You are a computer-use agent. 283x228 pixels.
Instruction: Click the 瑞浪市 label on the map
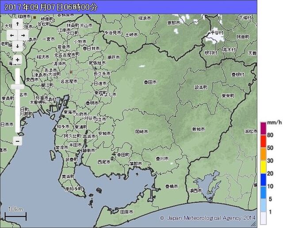tap(145, 18)
